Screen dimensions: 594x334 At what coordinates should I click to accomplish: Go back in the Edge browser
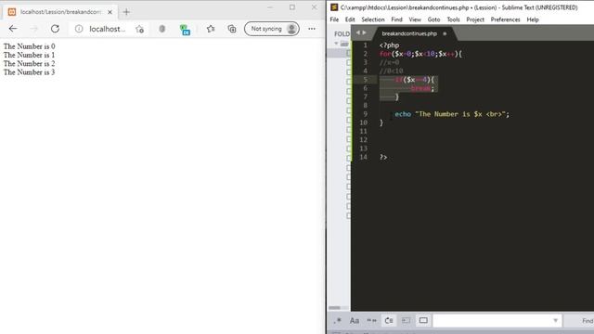(13, 29)
